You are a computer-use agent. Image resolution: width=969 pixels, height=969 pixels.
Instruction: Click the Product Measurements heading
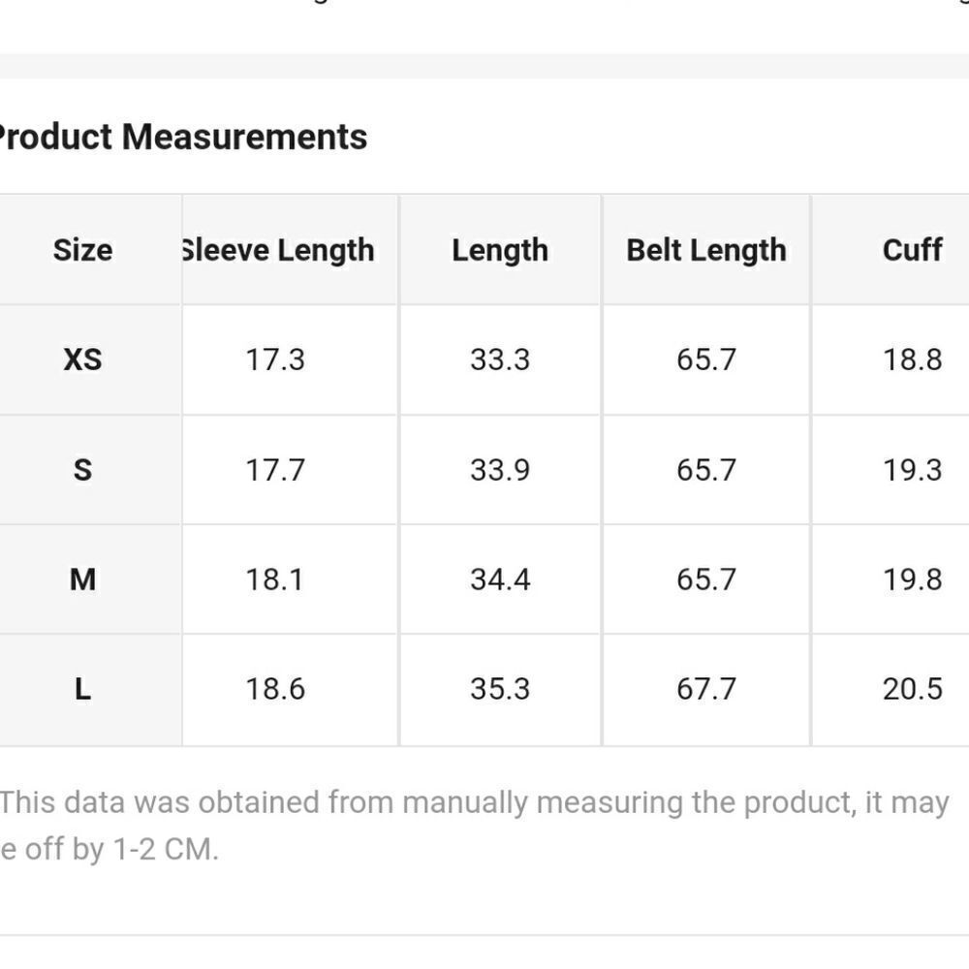point(183,137)
